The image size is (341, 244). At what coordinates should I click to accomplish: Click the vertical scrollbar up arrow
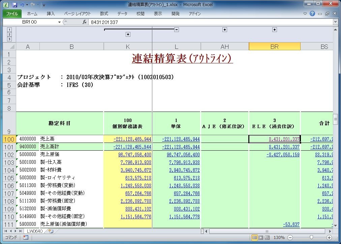[335, 30]
